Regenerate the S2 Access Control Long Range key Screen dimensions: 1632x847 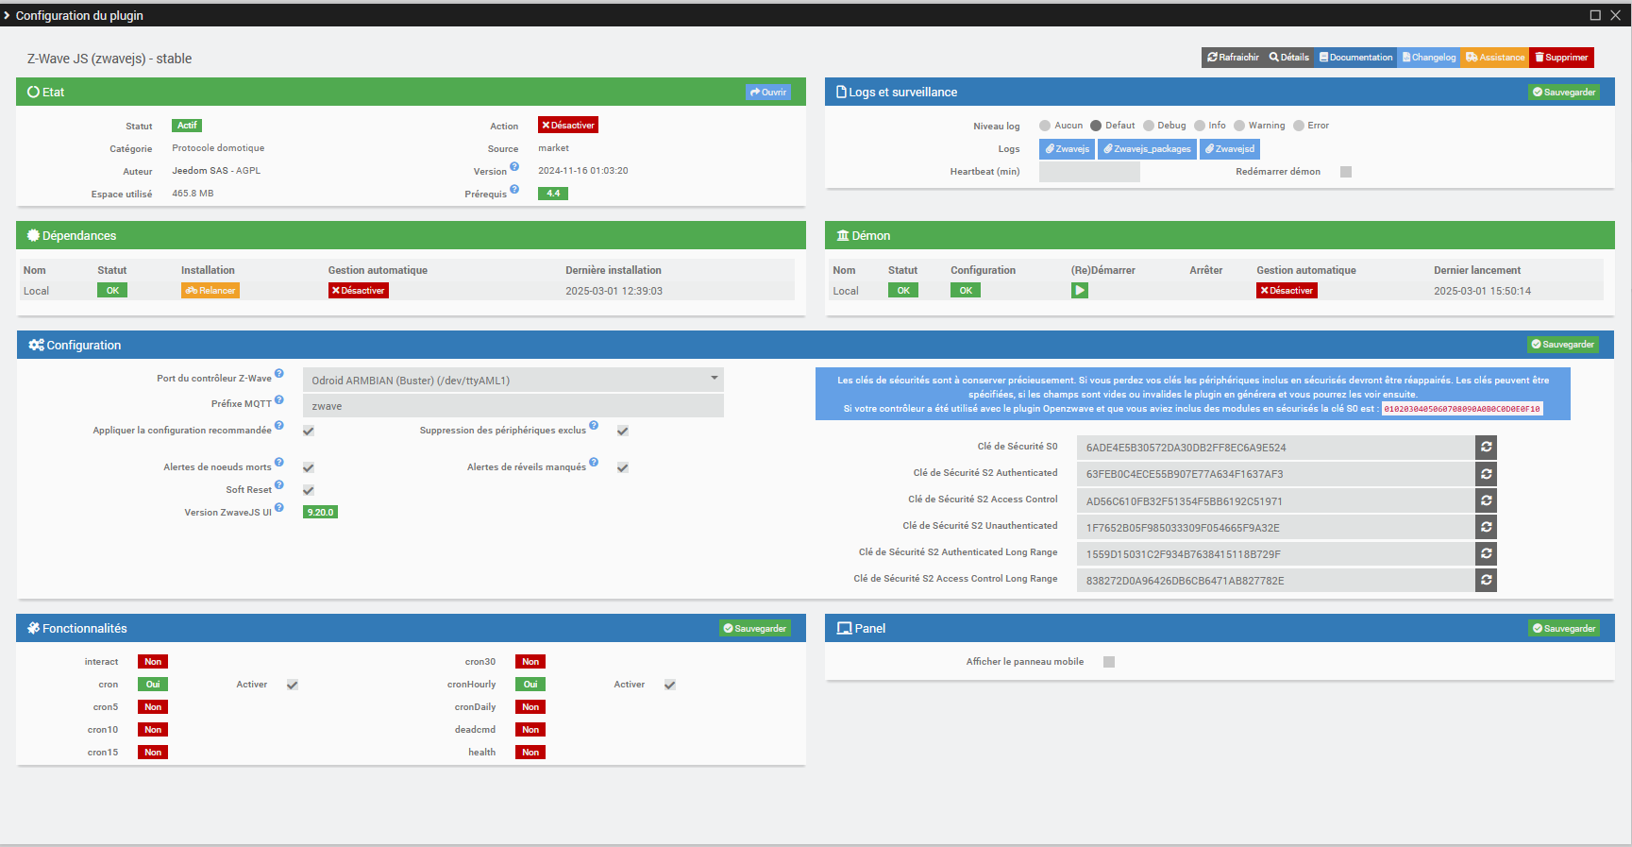pos(1486,580)
